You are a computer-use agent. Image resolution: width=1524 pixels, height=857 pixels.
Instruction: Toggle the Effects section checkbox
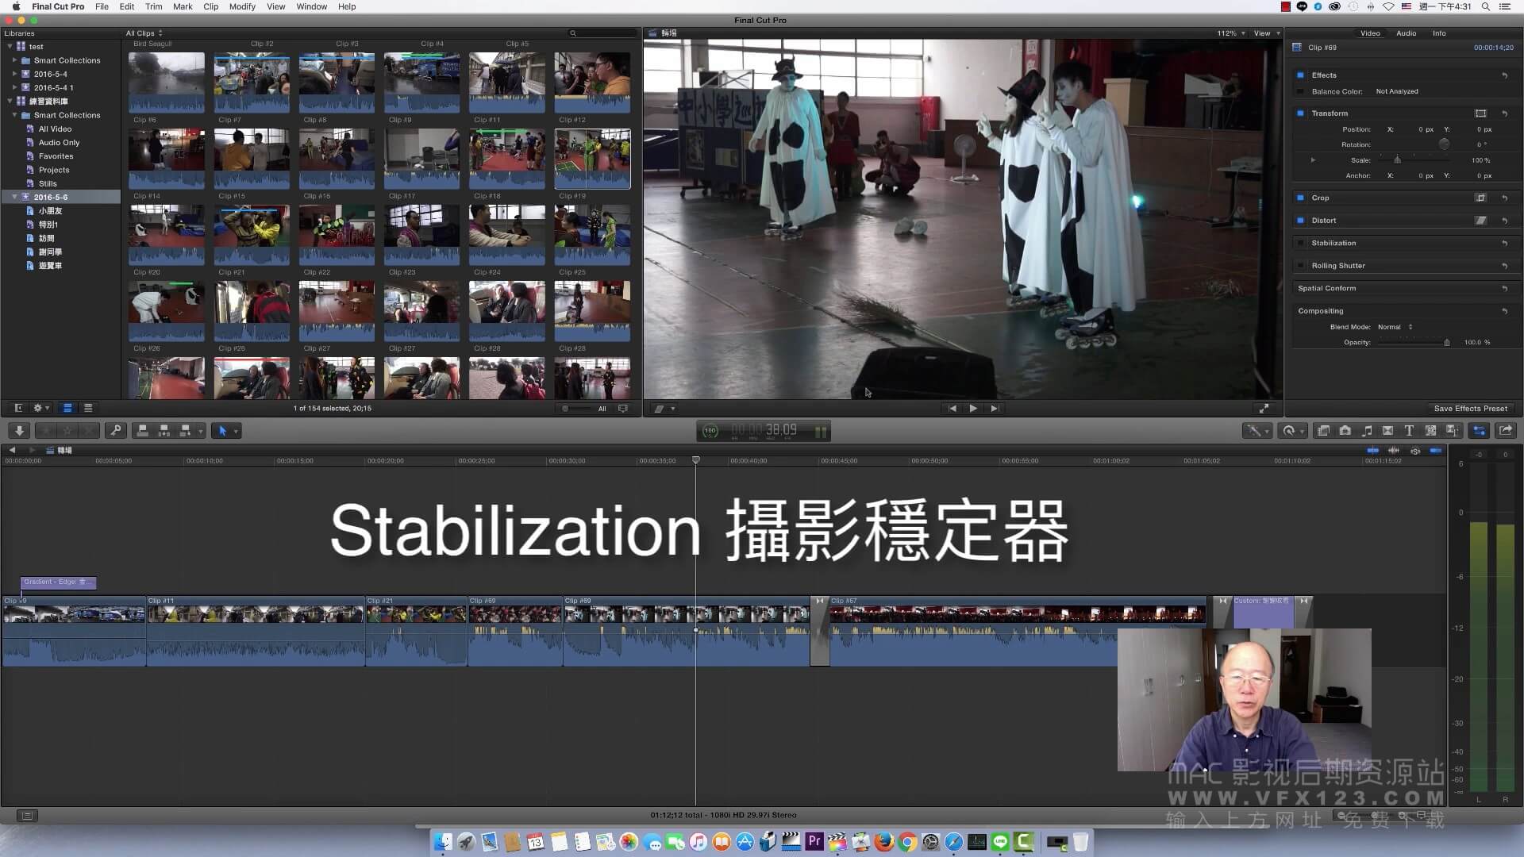1300,75
